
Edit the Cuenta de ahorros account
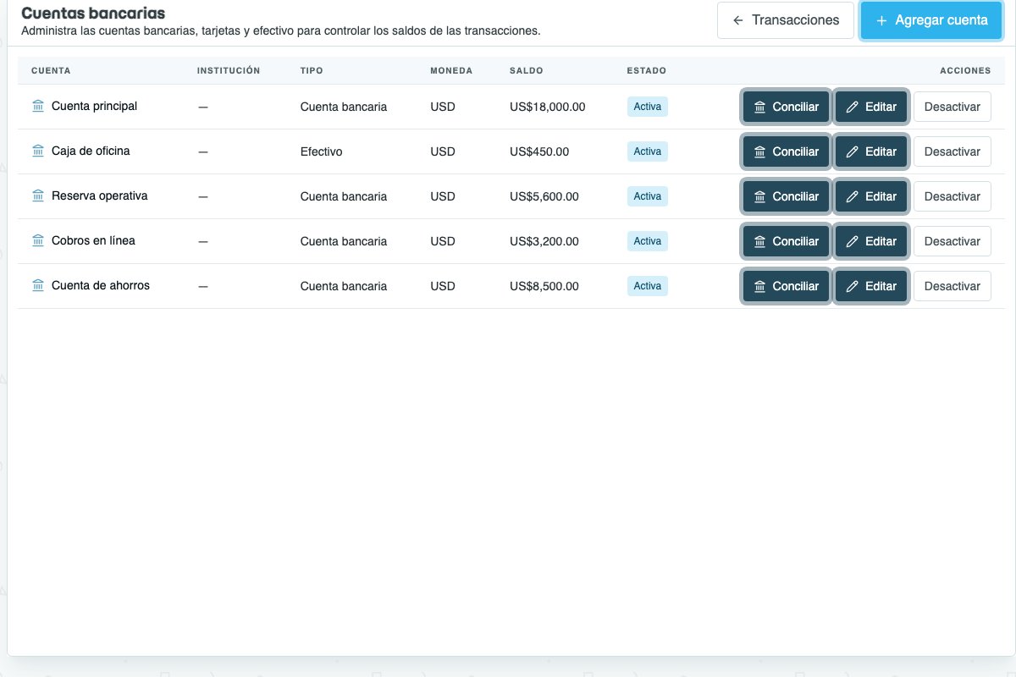point(871,286)
